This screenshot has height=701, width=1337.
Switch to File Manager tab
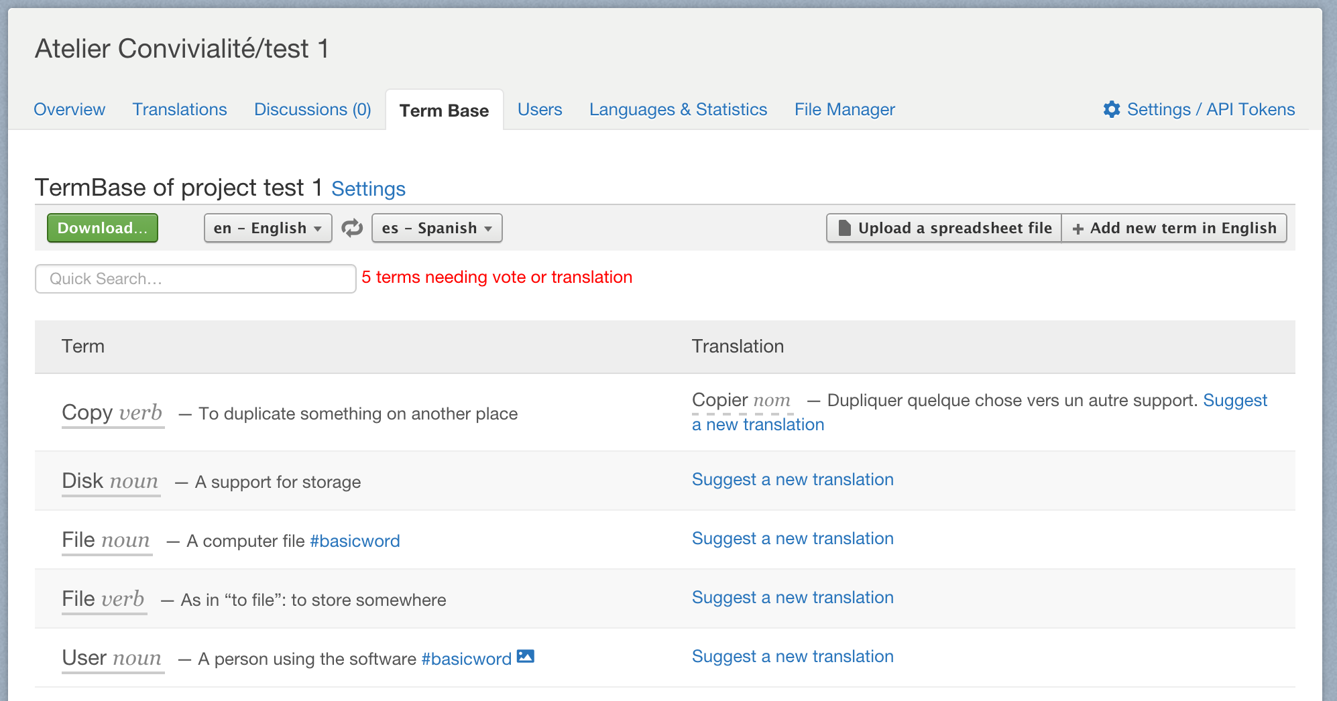click(x=844, y=109)
